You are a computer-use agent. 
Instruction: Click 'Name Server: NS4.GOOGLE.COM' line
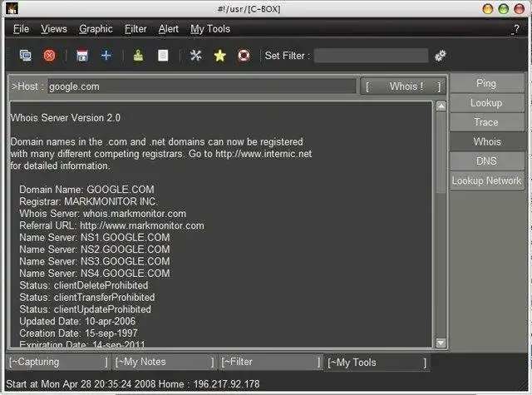click(95, 274)
